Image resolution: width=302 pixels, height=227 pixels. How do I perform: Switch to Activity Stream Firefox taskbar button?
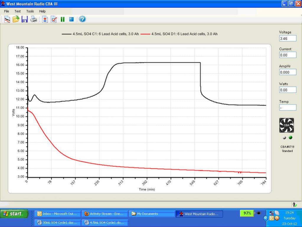coord(105,214)
